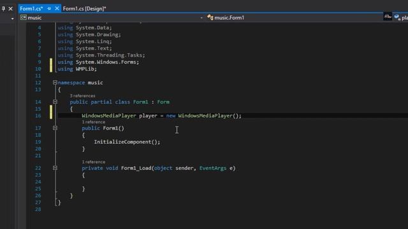This screenshot has width=408, height=229.
Task: Click the EventArgs type in Form1_Load
Action: point(213,168)
